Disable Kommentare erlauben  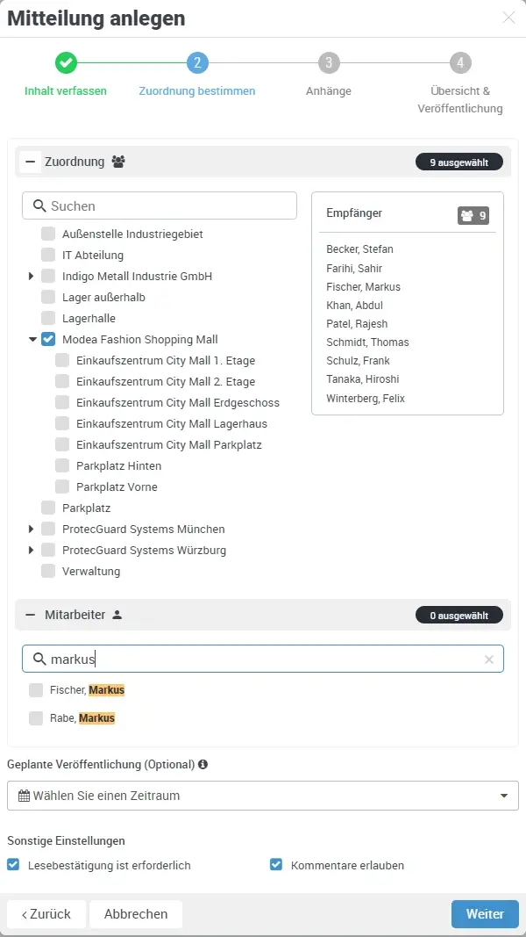(277, 864)
